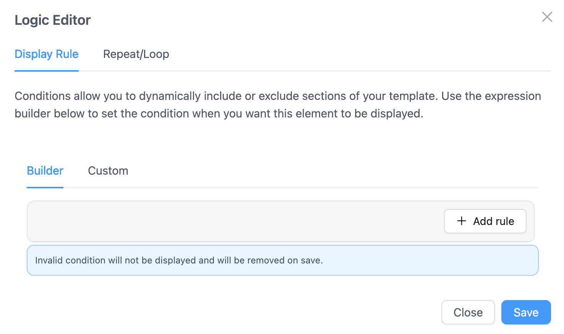Image resolution: width=564 pixels, height=334 pixels.
Task: Click the plus icon in Add rule
Action: point(461,221)
